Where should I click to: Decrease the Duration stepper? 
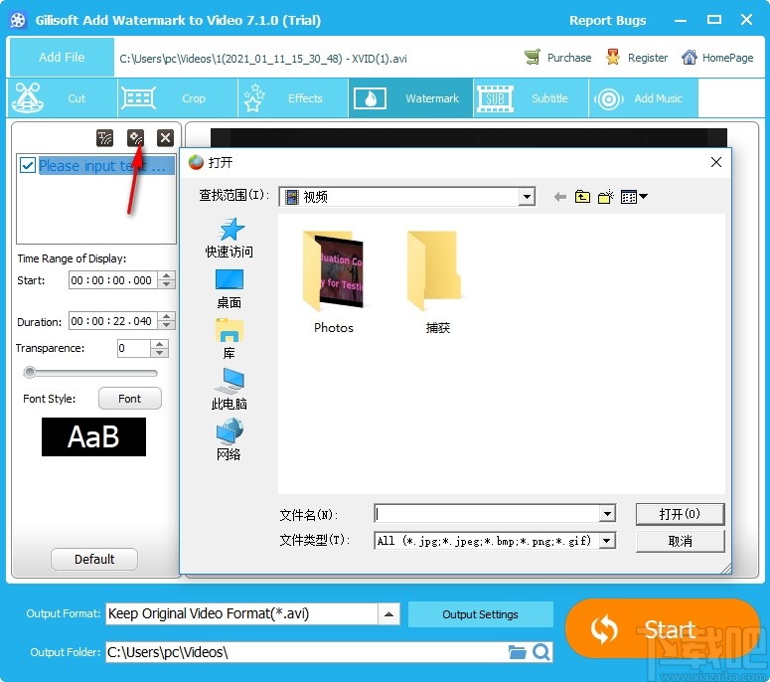(x=167, y=325)
